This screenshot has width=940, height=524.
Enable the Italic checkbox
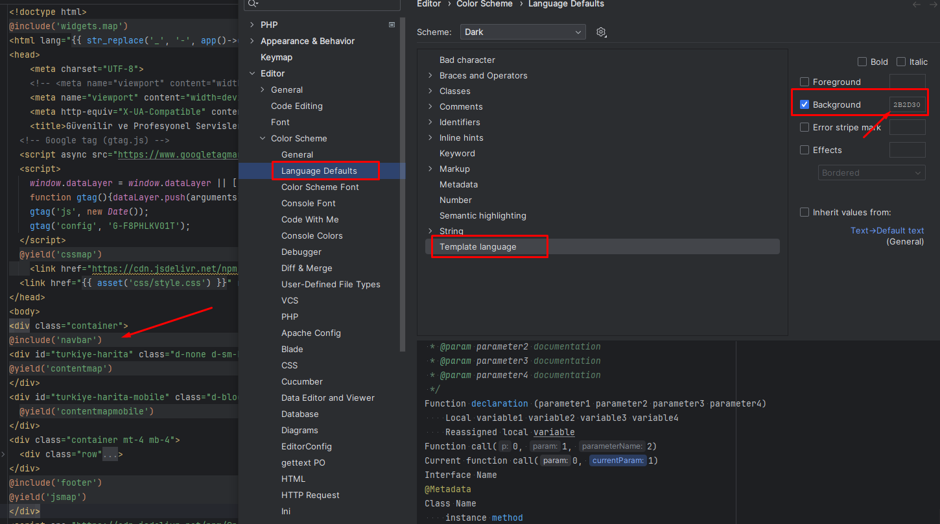pos(901,62)
